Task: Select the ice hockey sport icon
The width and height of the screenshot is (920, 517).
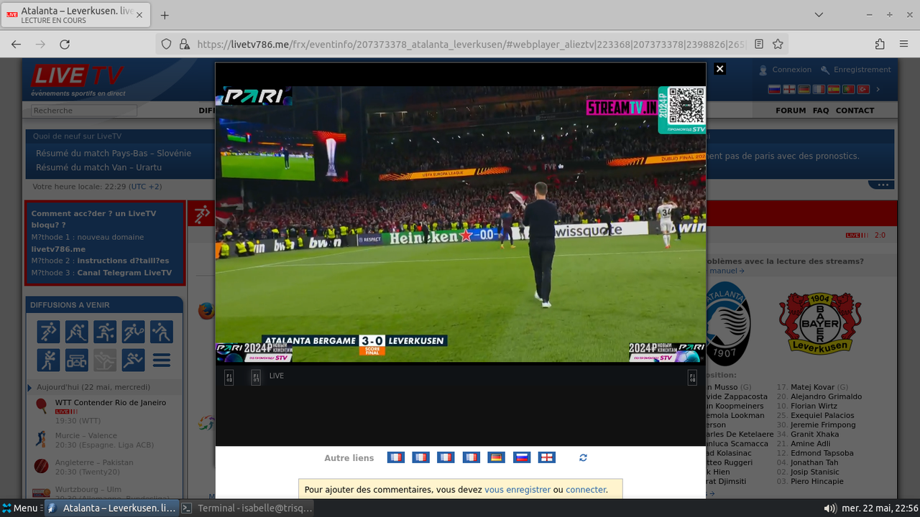Action: click(77, 332)
